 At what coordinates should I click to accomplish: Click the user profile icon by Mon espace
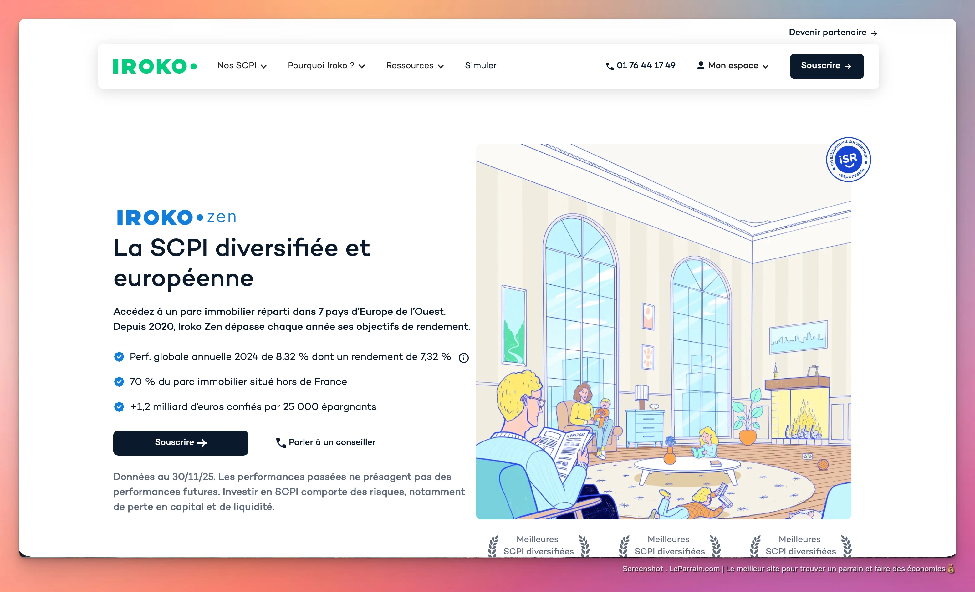pos(700,66)
